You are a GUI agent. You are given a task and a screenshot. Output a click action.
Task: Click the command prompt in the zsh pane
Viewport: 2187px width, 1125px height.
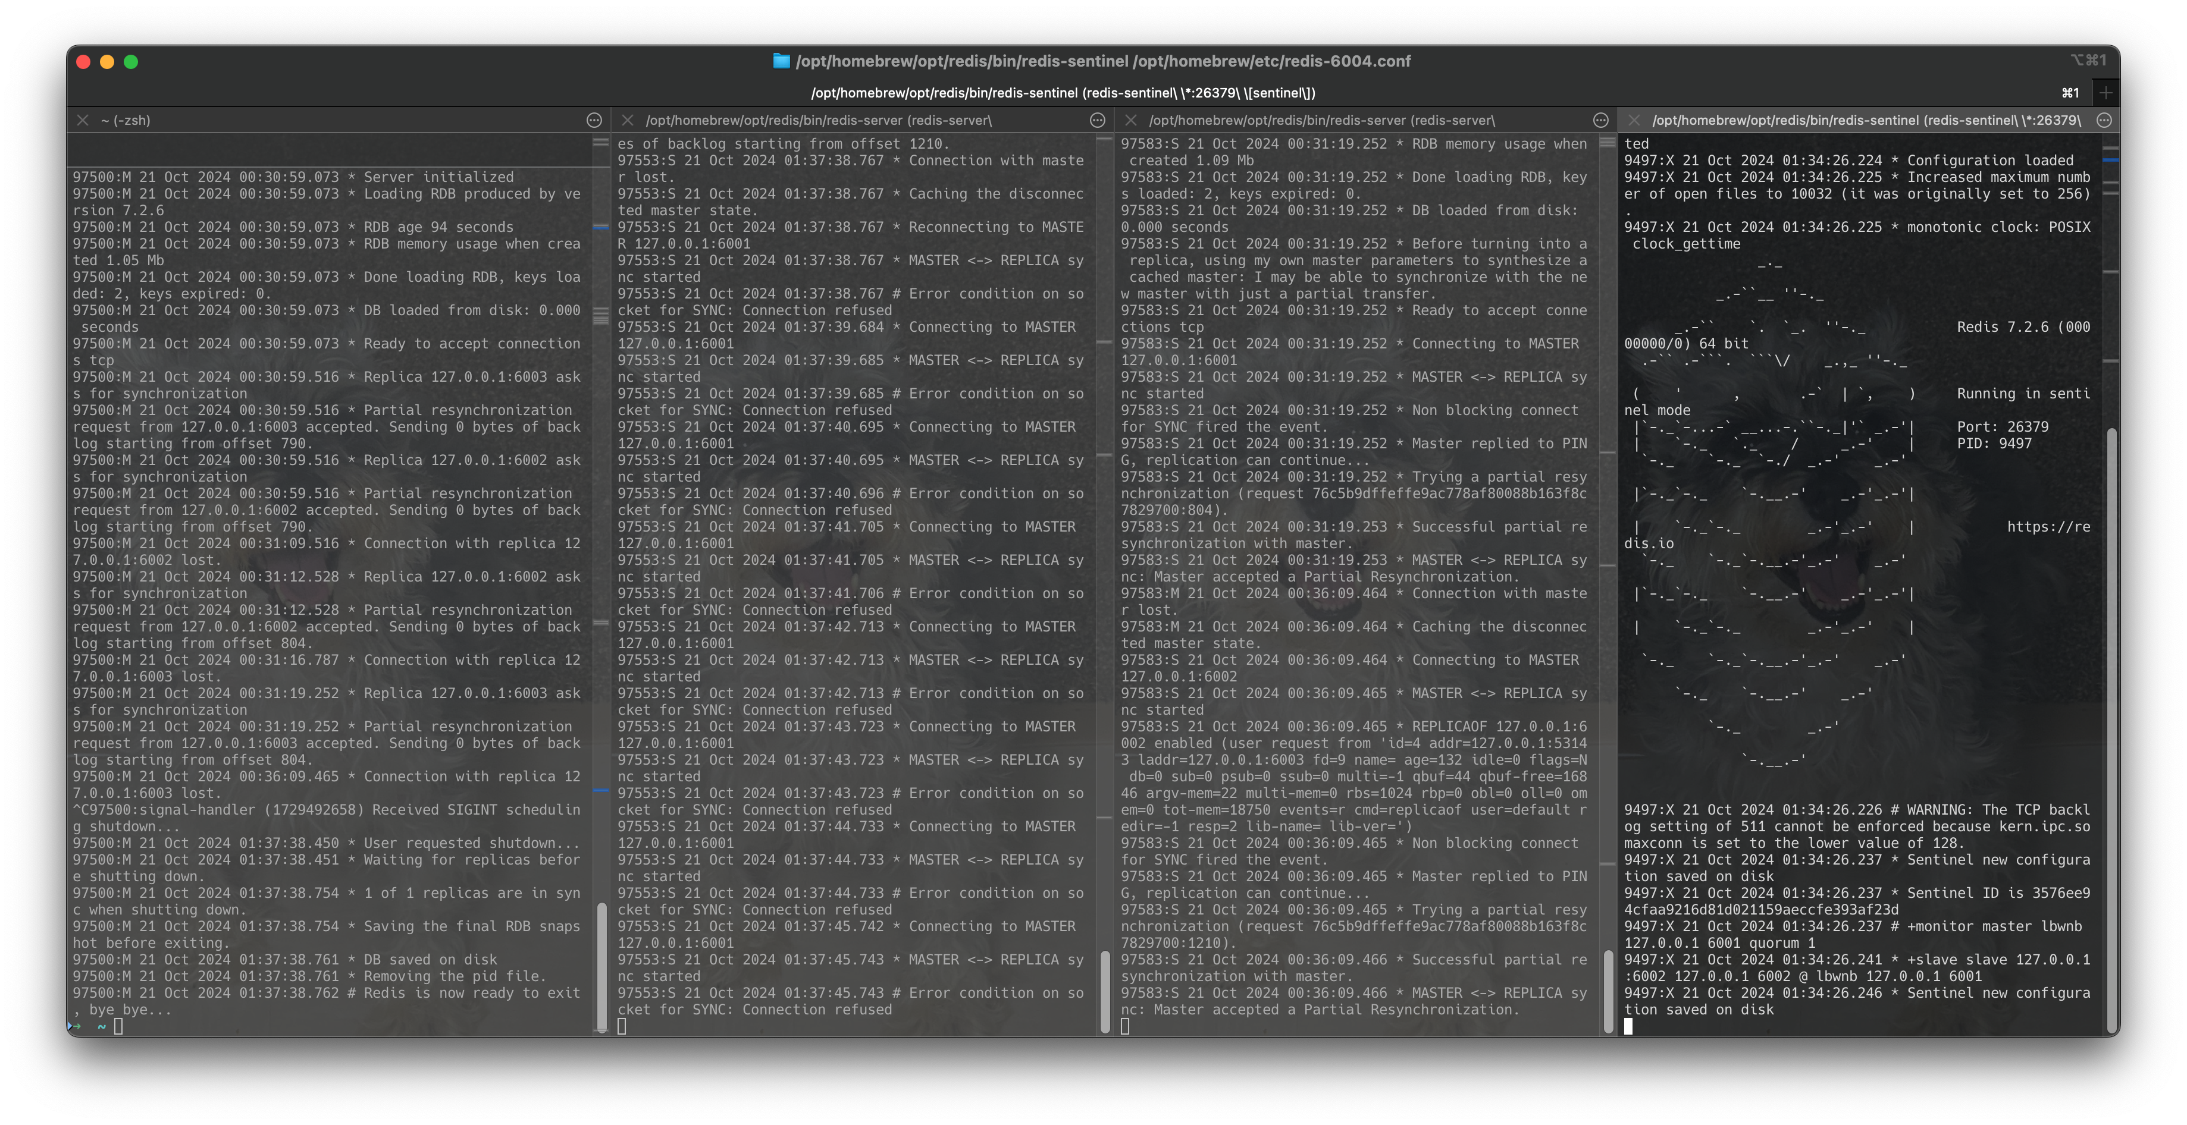click(119, 1026)
